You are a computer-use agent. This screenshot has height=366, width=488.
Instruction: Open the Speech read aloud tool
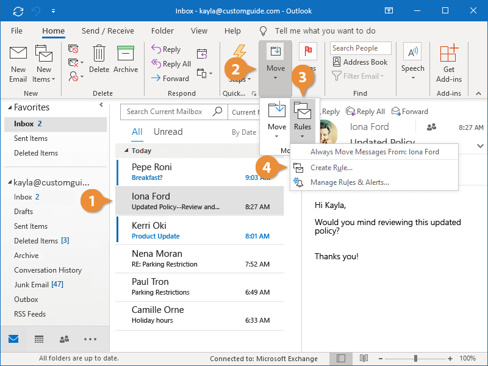412,59
